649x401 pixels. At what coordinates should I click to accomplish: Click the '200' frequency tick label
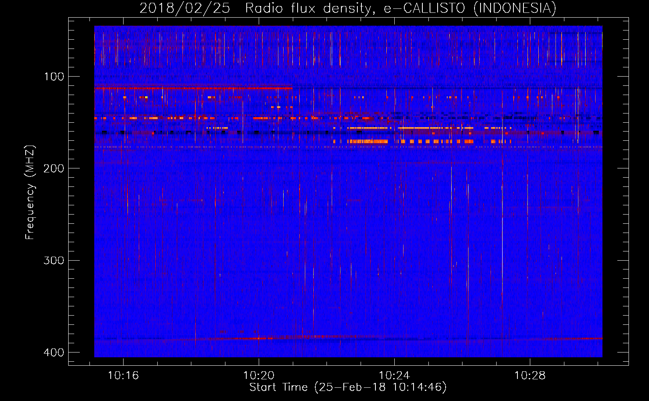(x=54, y=168)
